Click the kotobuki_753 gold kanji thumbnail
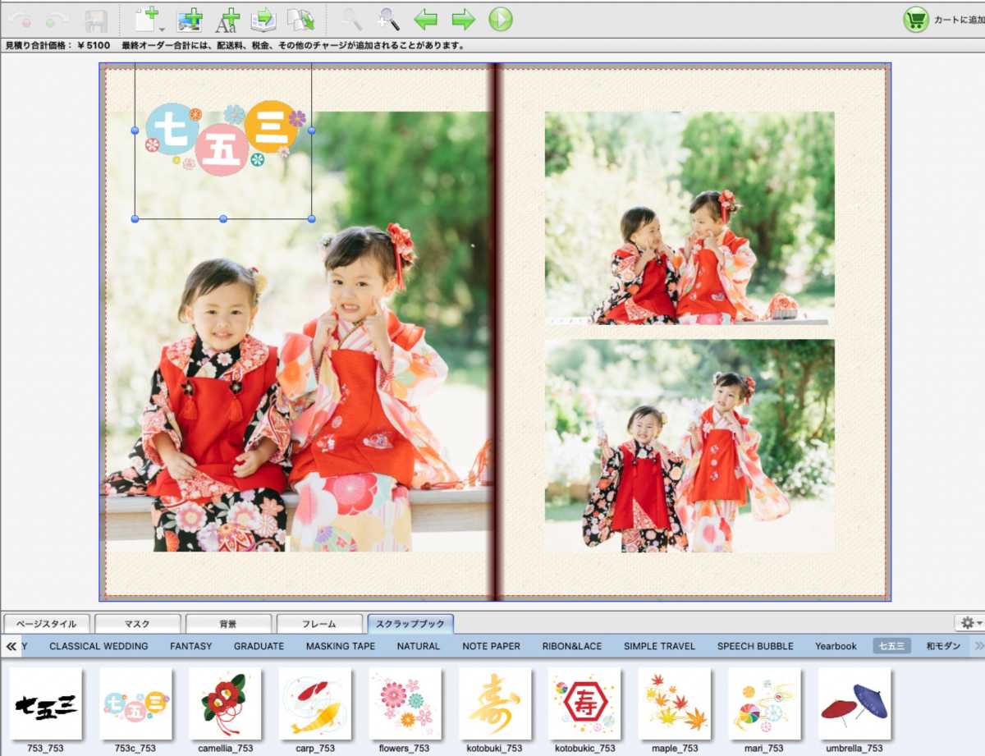The image size is (985, 756). [x=494, y=703]
